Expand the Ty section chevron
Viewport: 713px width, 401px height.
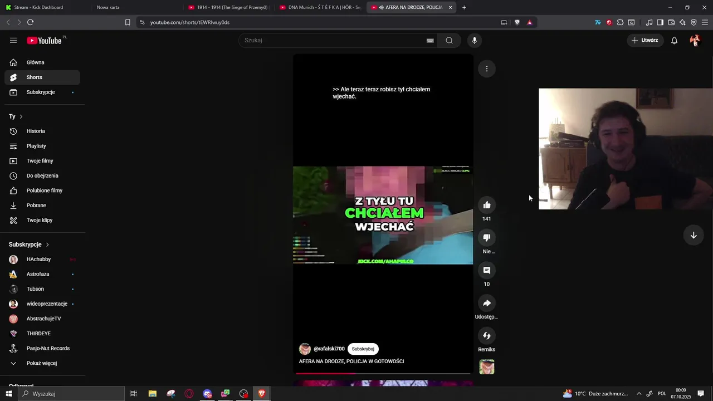pyautogui.click(x=21, y=116)
